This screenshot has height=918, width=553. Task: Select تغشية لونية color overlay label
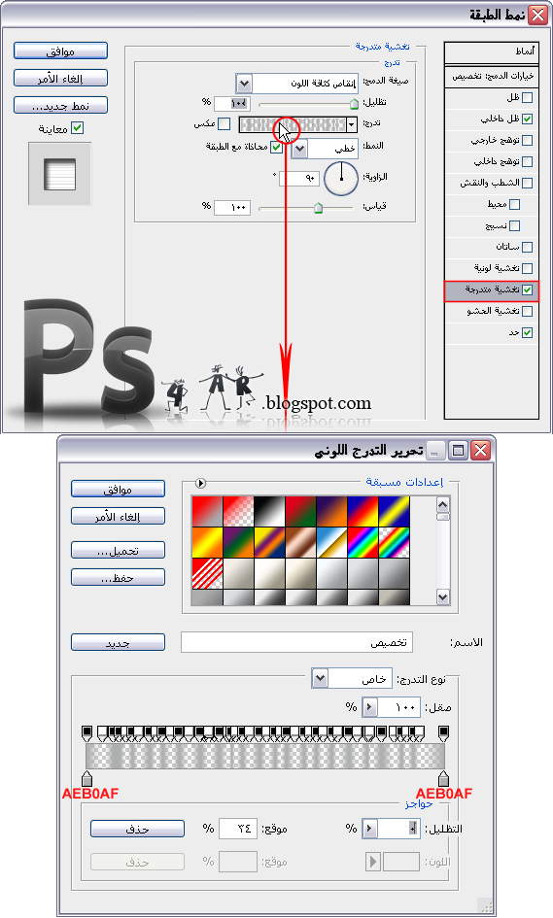point(497,268)
